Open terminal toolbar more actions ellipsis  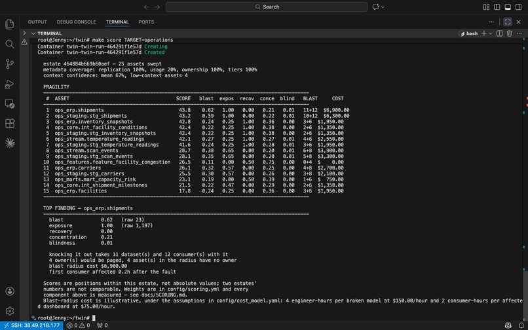(519, 33)
